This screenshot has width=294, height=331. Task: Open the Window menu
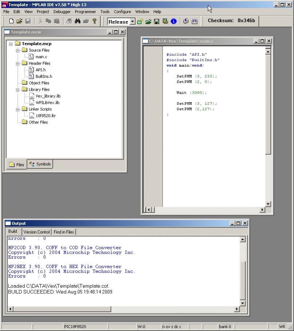(142, 12)
